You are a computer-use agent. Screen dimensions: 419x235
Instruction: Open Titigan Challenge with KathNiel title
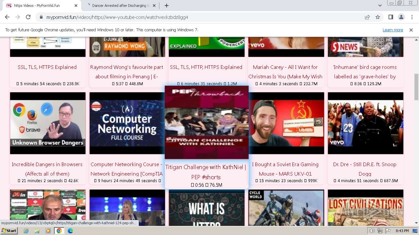point(206,172)
